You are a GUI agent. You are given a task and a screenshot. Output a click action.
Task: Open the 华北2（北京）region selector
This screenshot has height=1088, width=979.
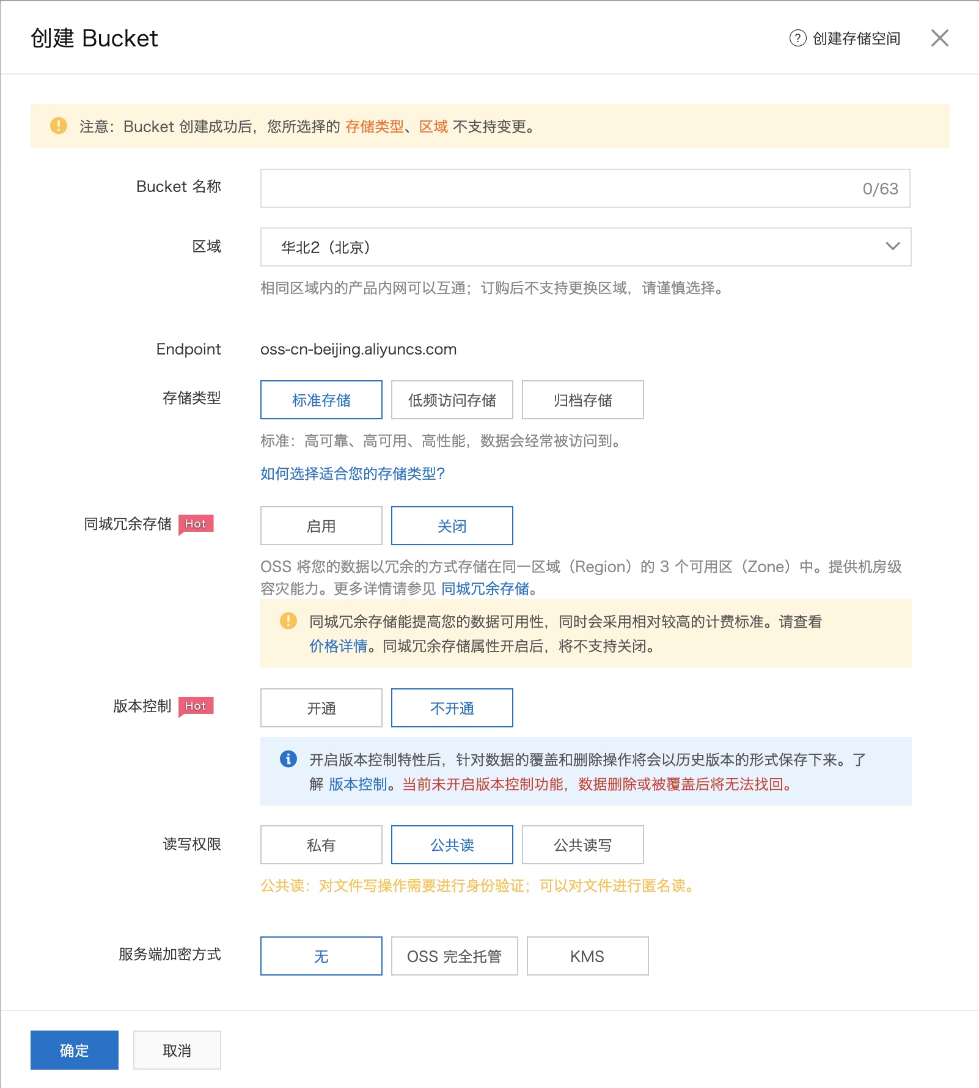[x=574, y=247]
